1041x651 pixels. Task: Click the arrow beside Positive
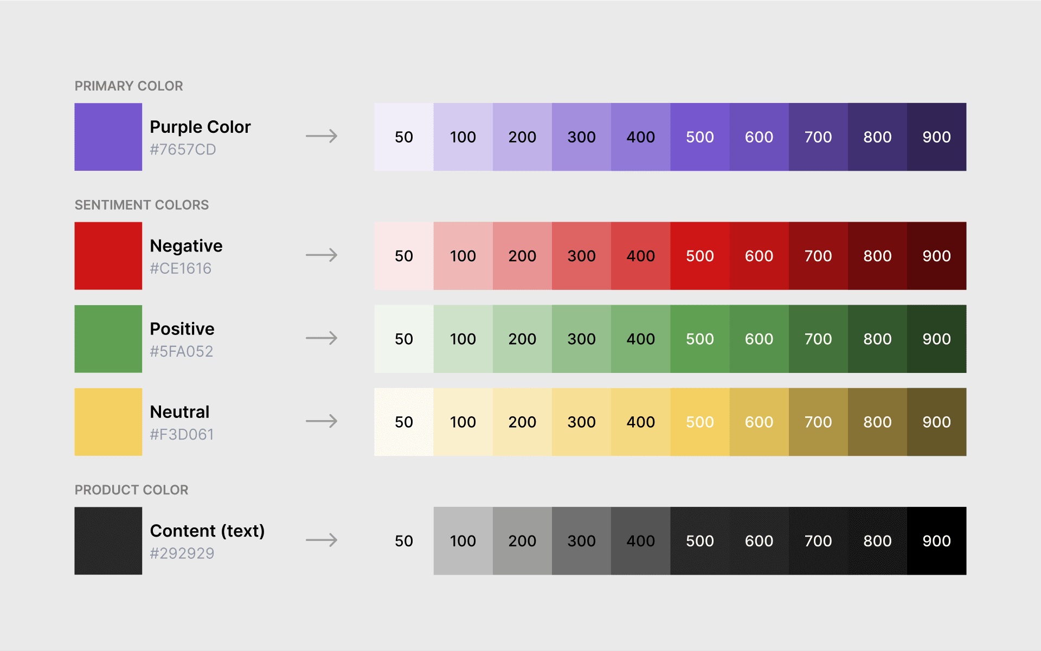pyautogui.click(x=322, y=338)
